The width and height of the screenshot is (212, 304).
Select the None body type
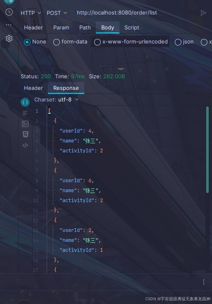(35, 42)
